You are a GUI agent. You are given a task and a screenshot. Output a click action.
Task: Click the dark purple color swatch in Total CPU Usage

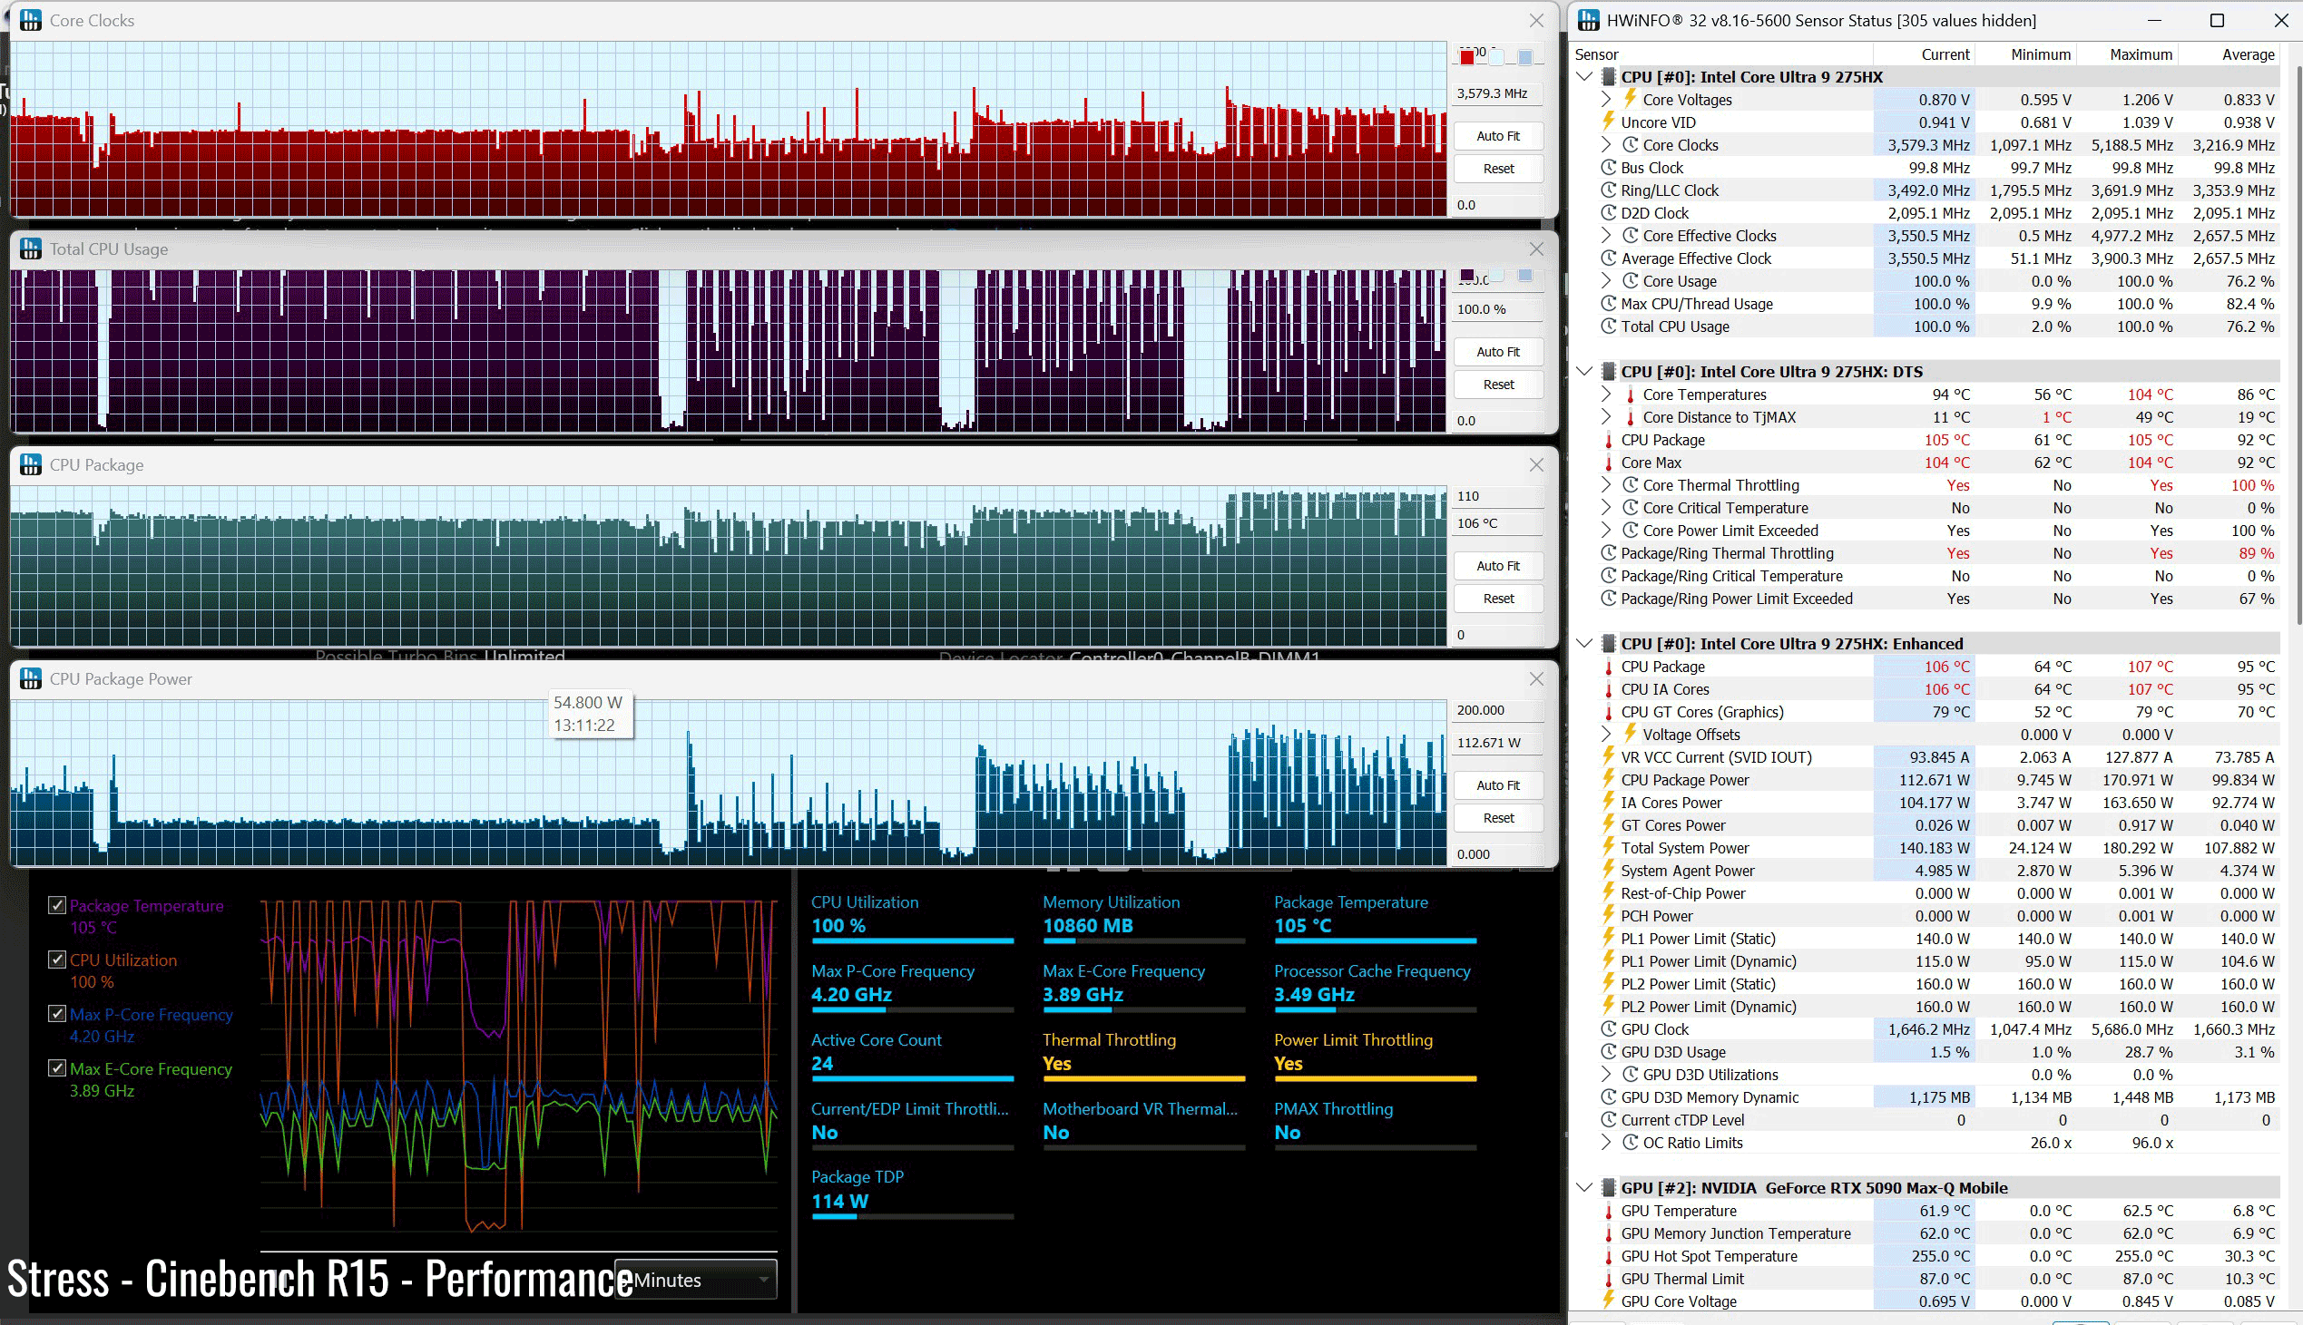point(1466,275)
